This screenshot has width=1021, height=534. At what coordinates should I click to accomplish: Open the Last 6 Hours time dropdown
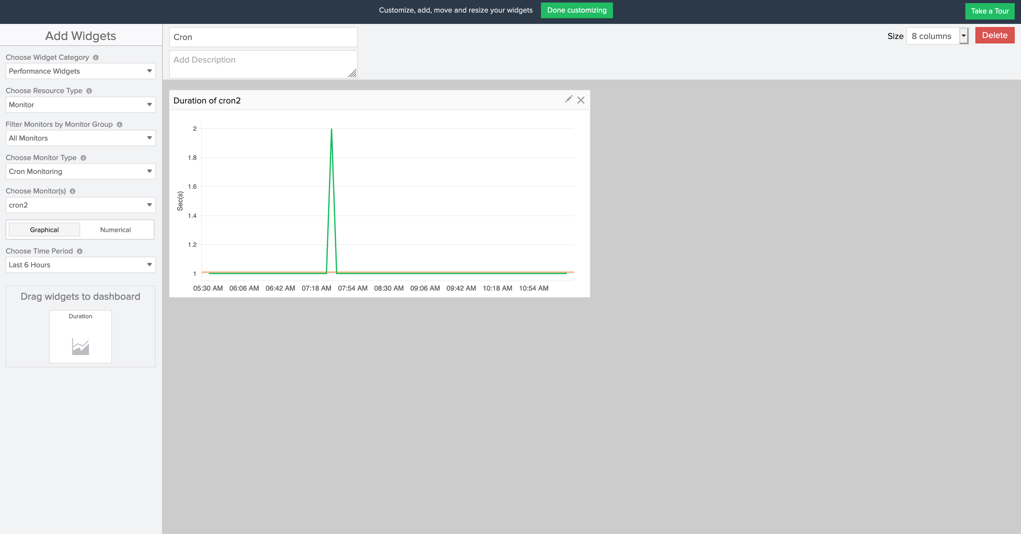click(80, 265)
